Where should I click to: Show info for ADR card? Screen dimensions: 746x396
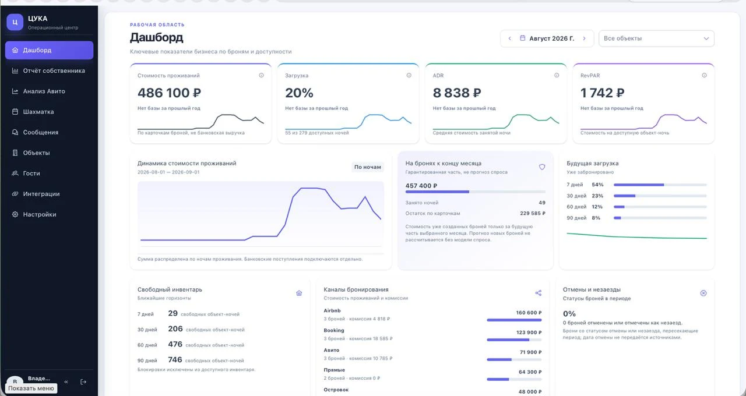pyautogui.click(x=557, y=75)
